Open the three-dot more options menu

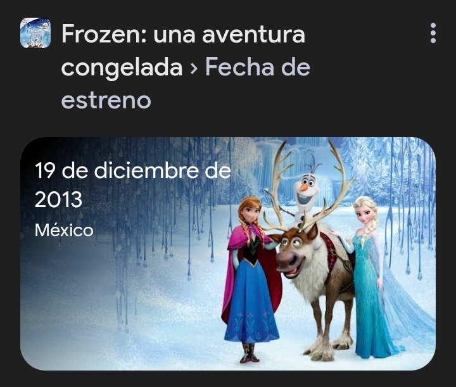(433, 33)
